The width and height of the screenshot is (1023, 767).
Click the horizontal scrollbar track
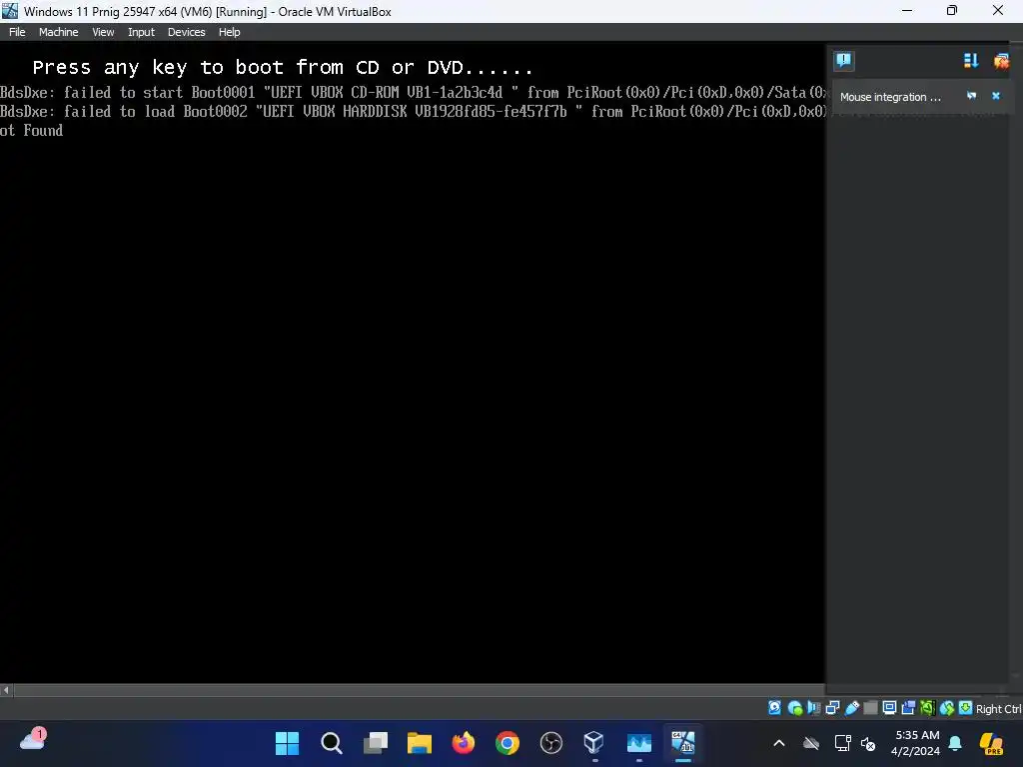click(419, 690)
